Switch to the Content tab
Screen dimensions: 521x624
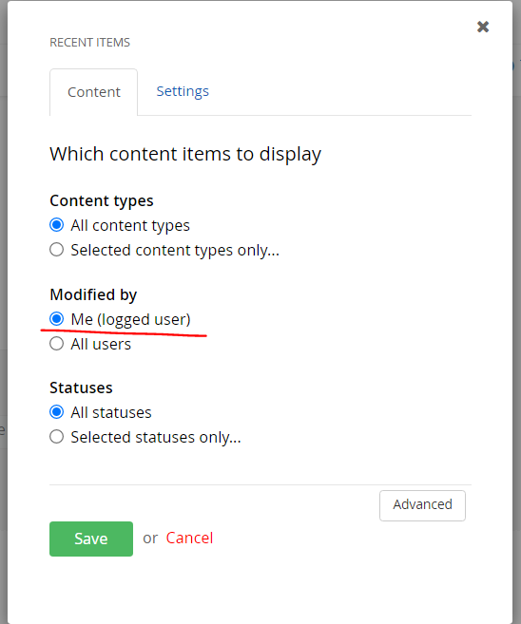pyautogui.click(x=93, y=92)
